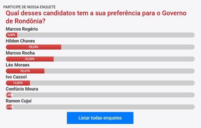Select the Confúcio Moura candidate name

click(x=22, y=89)
